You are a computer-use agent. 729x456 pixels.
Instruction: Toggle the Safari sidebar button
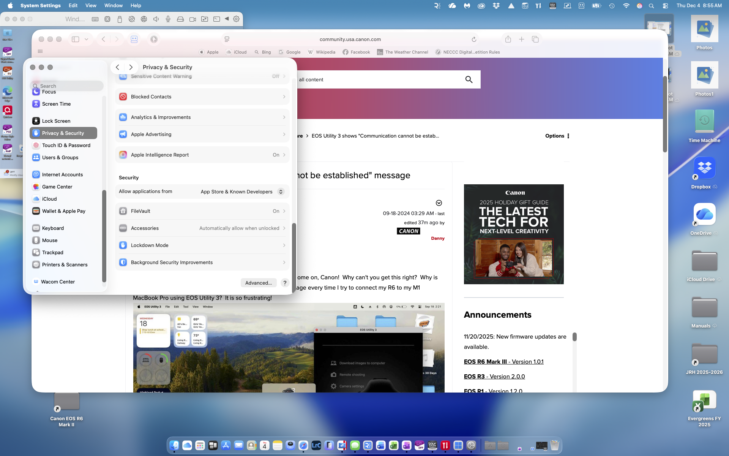click(x=76, y=39)
